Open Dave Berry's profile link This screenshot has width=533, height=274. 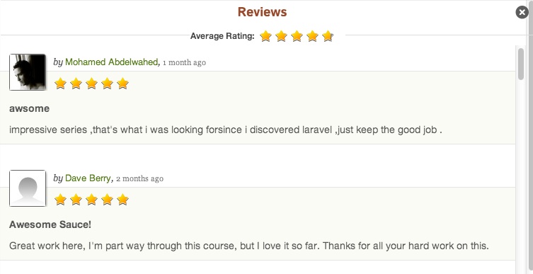click(x=88, y=178)
